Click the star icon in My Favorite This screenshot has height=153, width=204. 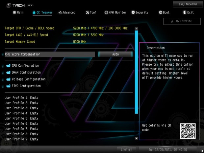172,21
